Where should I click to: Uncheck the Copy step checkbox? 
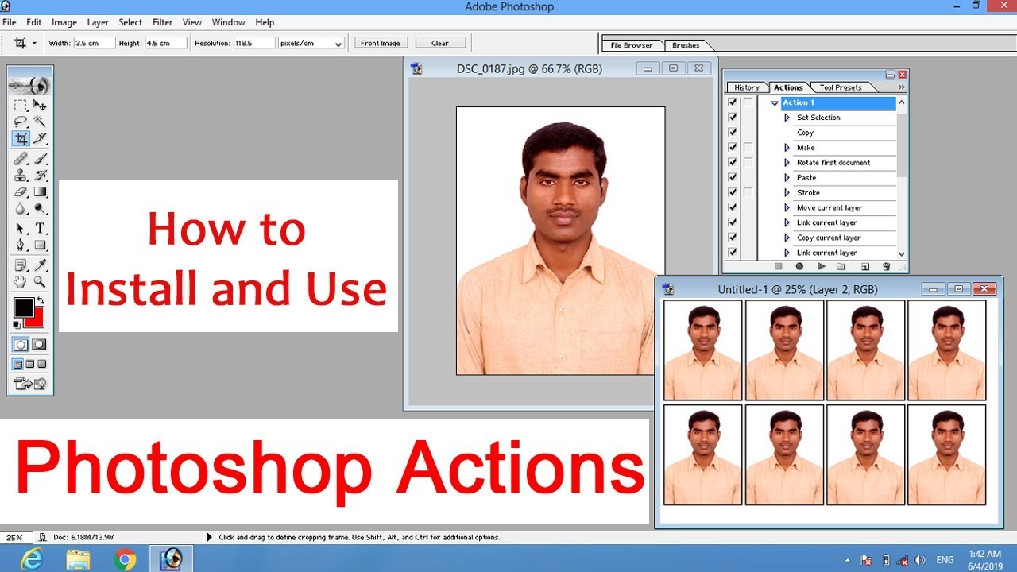point(733,133)
